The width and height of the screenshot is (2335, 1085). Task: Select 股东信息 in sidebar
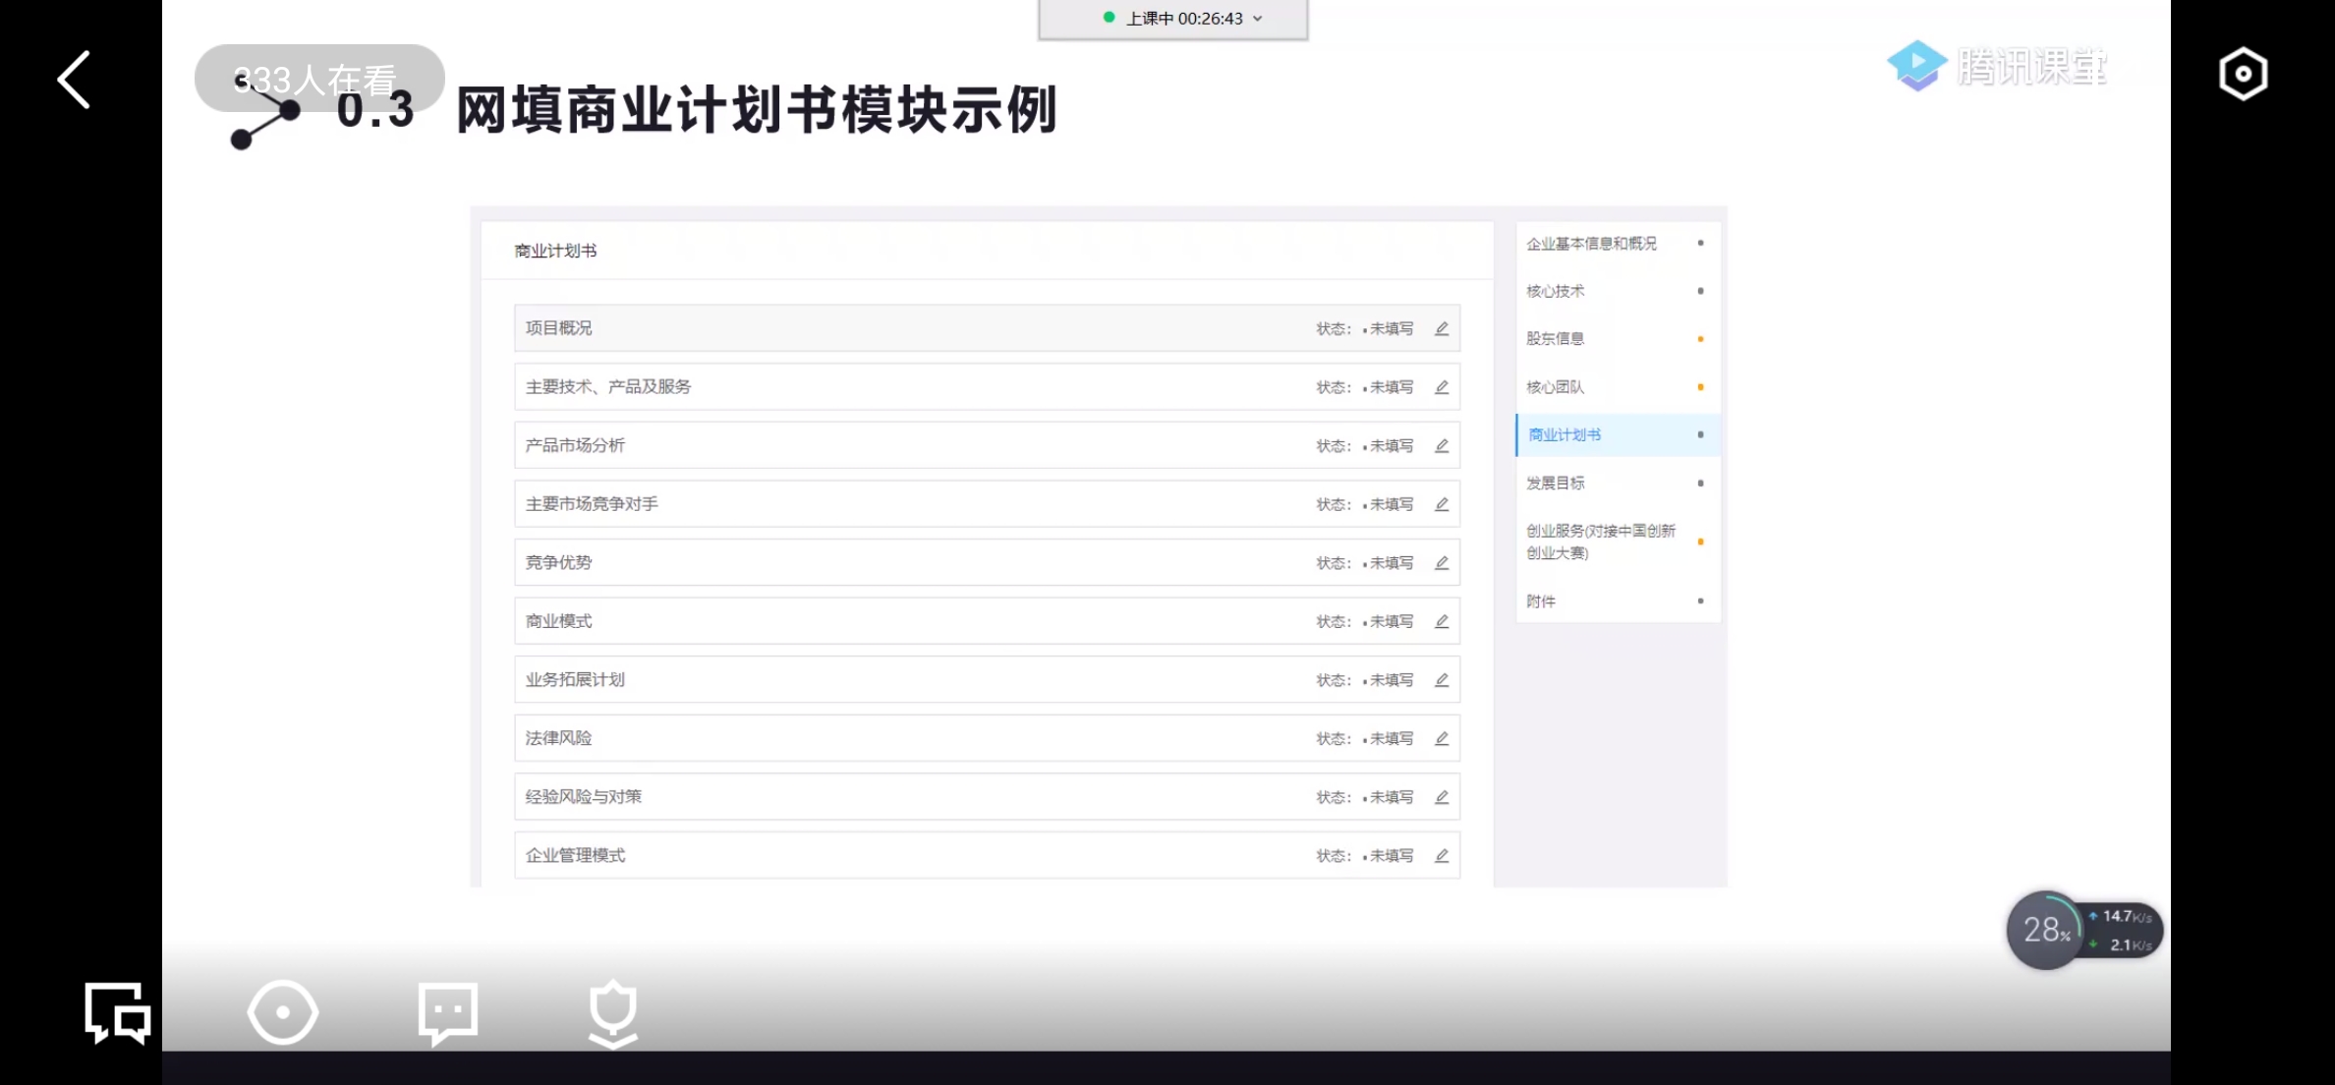1618,339
